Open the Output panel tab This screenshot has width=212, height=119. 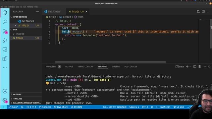(69, 67)
